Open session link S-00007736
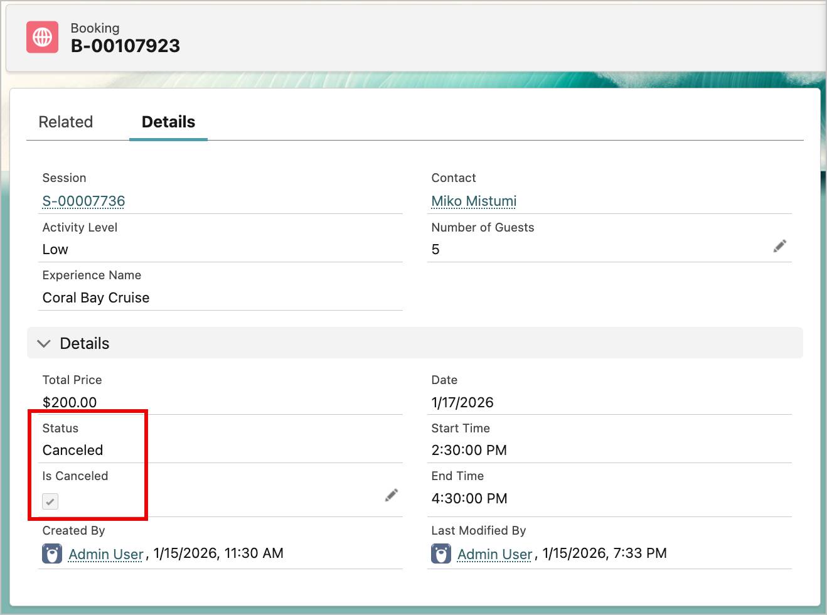The image size is (827, 615). (x=83, y=201)
